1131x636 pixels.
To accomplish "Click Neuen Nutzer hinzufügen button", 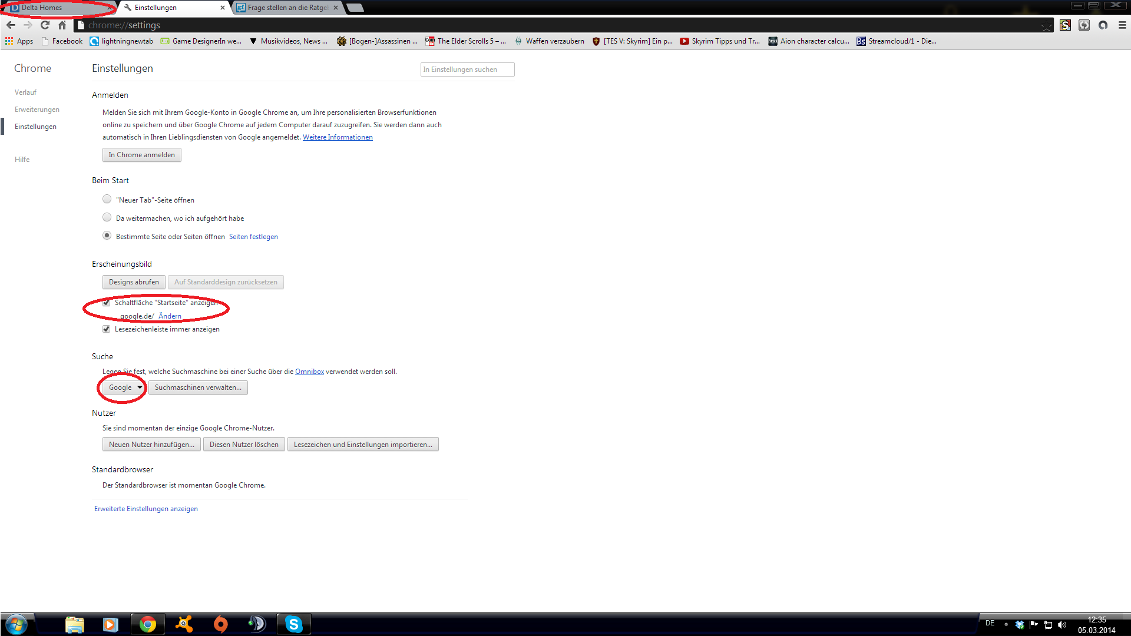I will pos(151,445).
